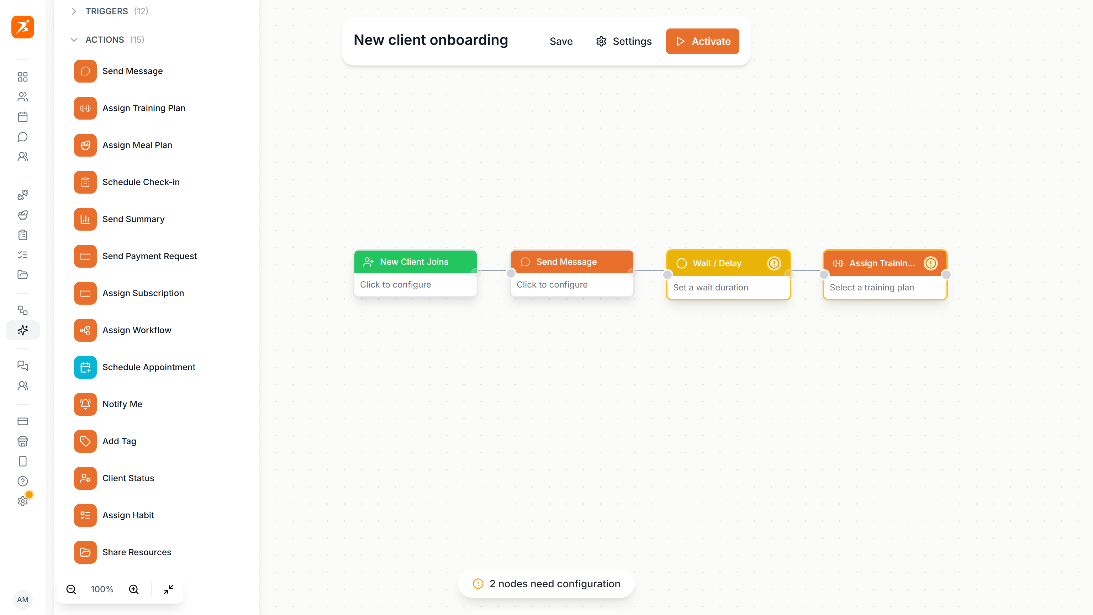Collapse the canvas toolbar with the arrows icon
The width and height of the screenshot is (1093, 615).
(x=168, y=589)
